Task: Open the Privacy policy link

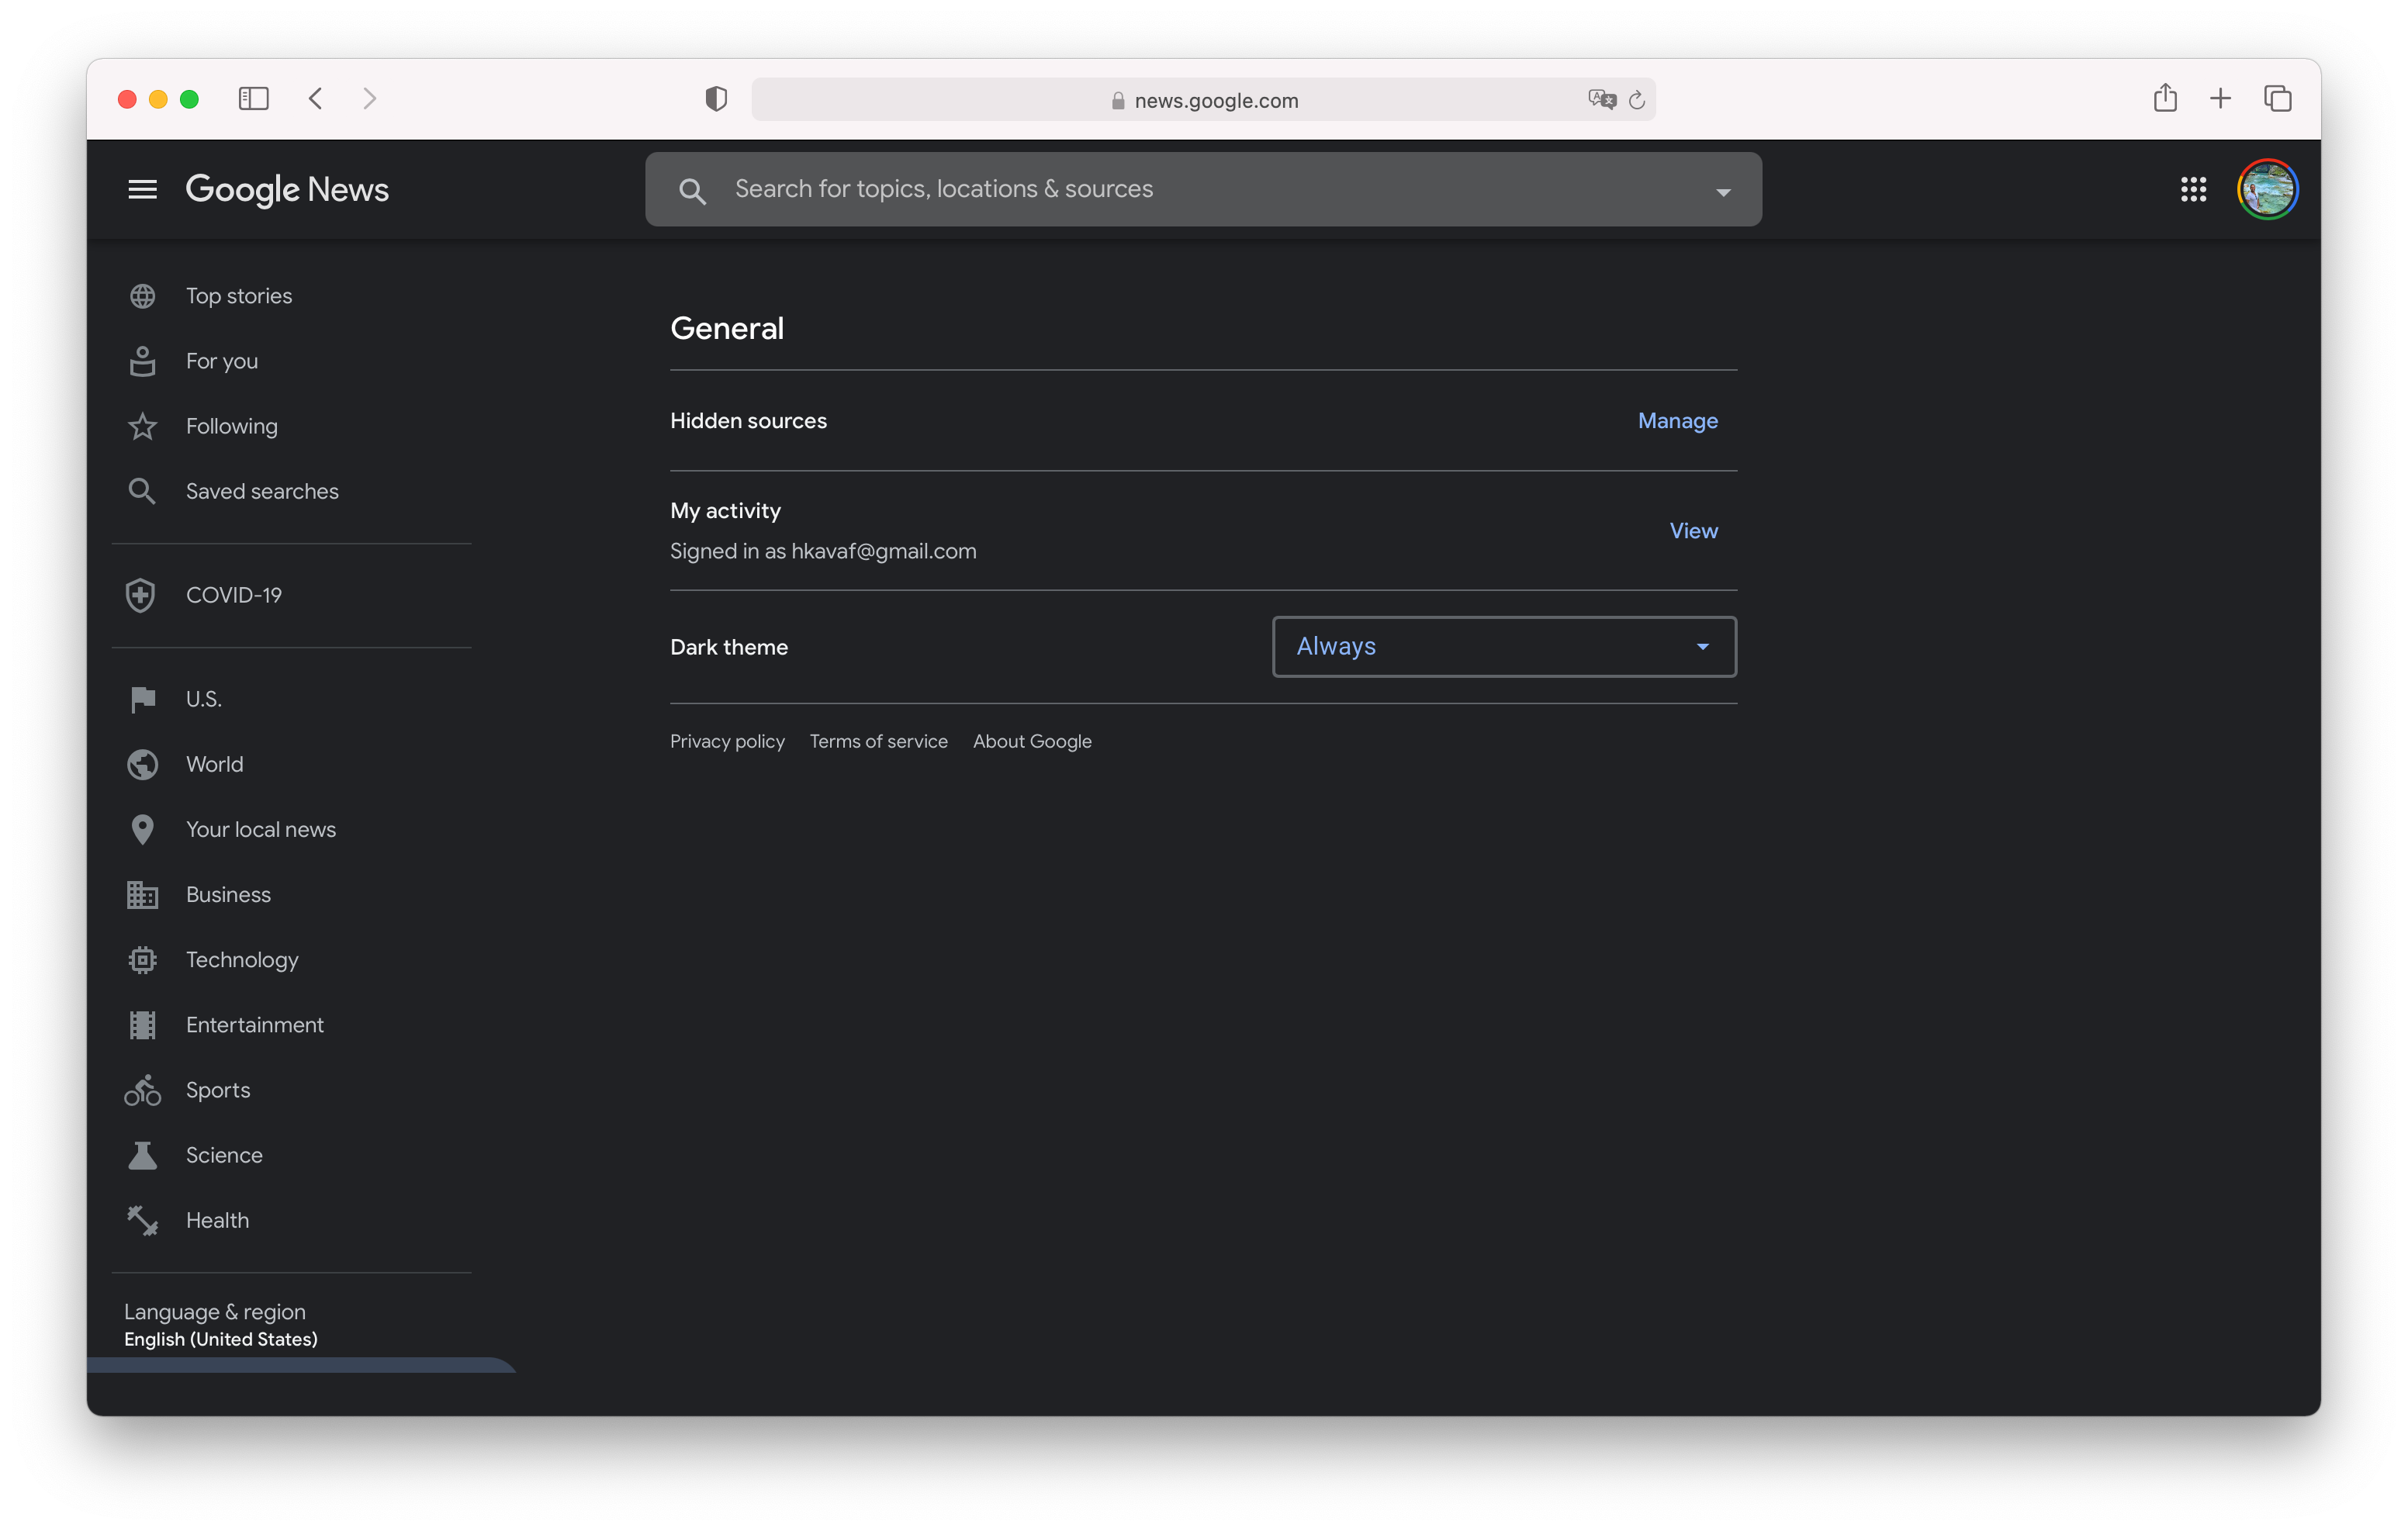Action: [727, 741]
